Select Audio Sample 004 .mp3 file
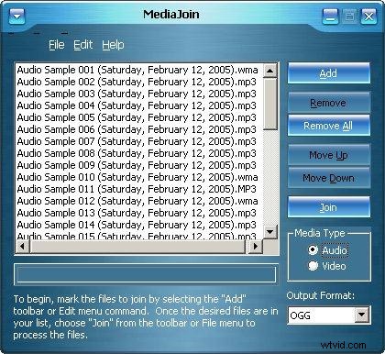The height and width of the screenshot is (354, 385). [x=137, y=105]
